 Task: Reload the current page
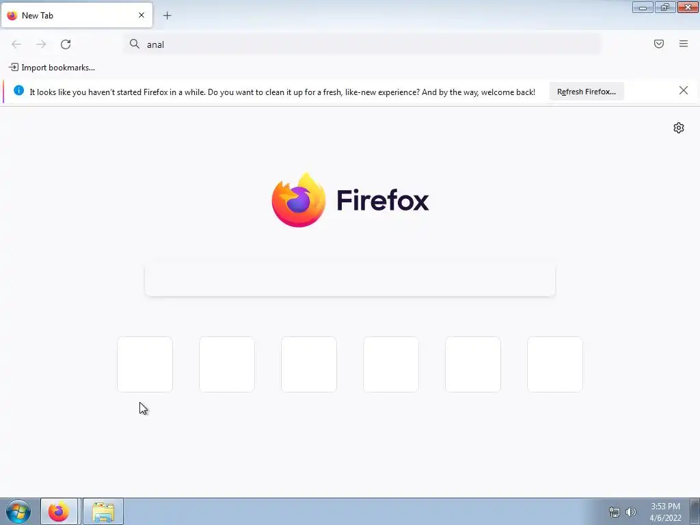click(x=66, y=44)
